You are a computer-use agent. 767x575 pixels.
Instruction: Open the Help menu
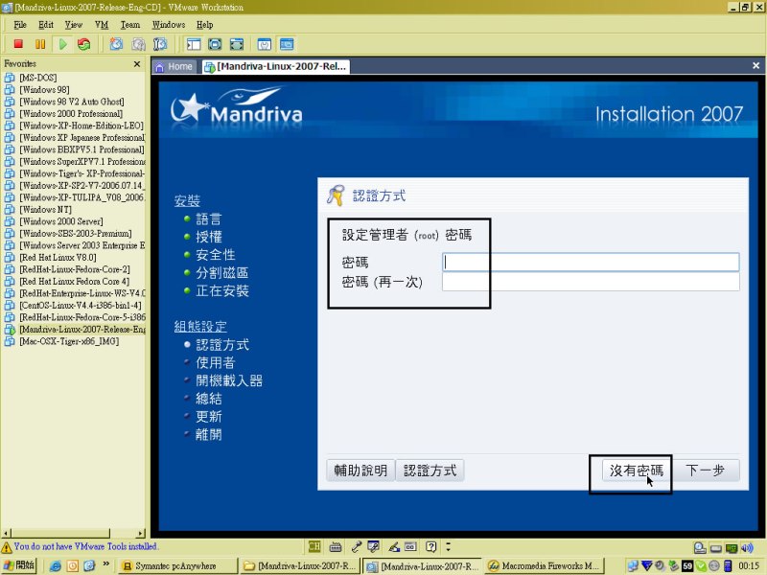[x=204, y=25]
